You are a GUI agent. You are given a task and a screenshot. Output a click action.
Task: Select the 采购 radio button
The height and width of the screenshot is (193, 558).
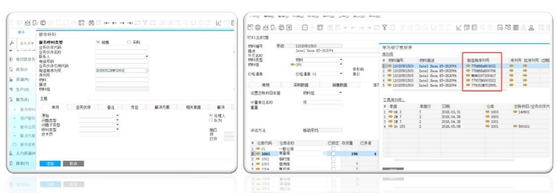point(129,42)
